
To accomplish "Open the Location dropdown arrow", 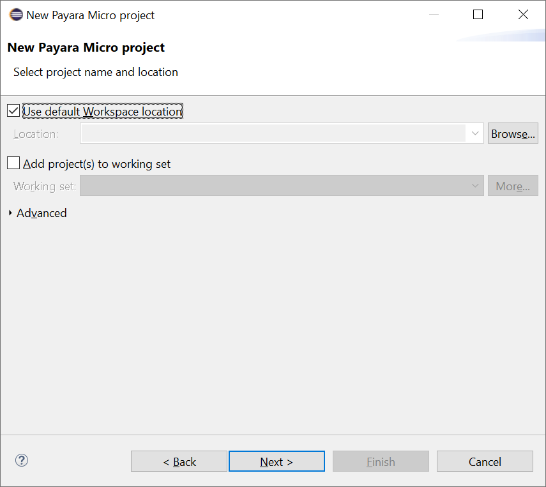I will [x=474, y=133].
